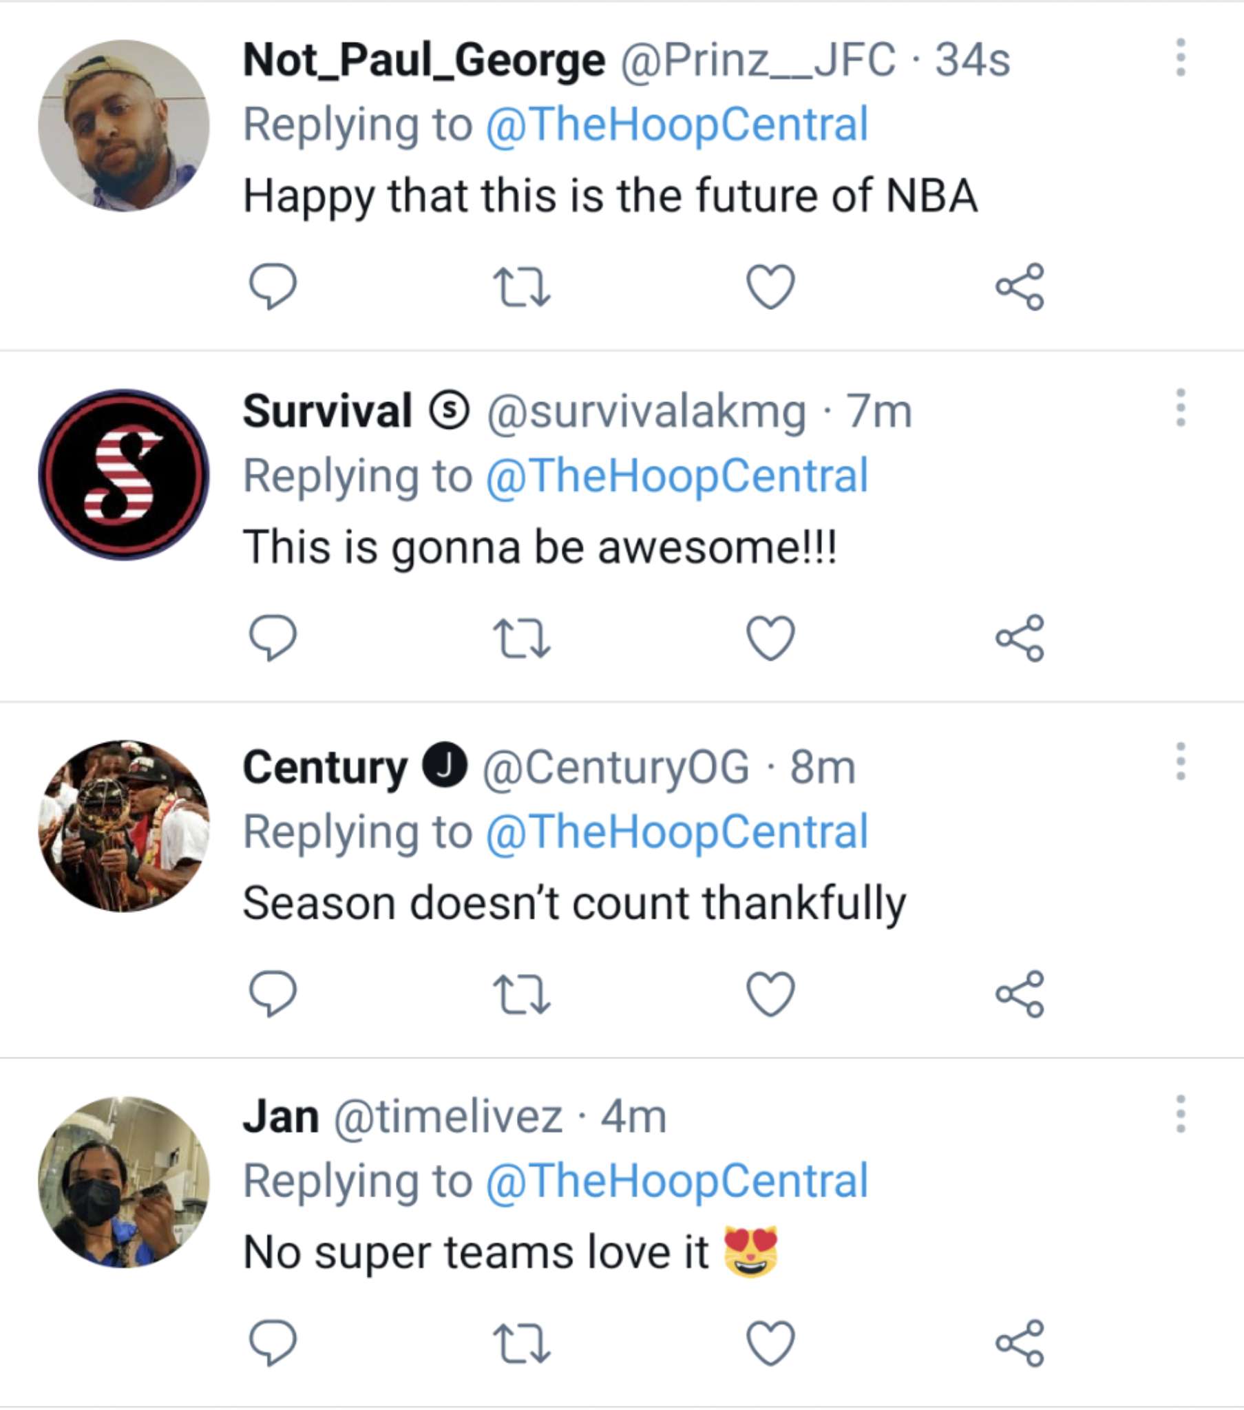The width and height of the screenshot is (1244, 1410).
Task: Like Survival's tweet
Action: tap(770, 638)
